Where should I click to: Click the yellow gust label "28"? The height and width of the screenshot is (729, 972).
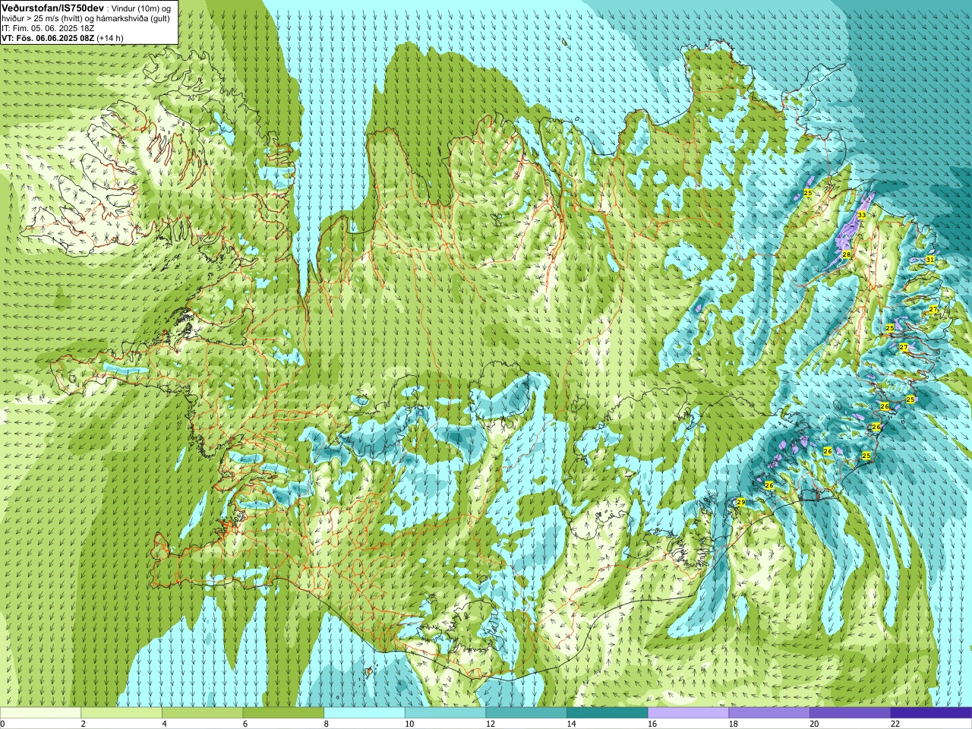846,254
